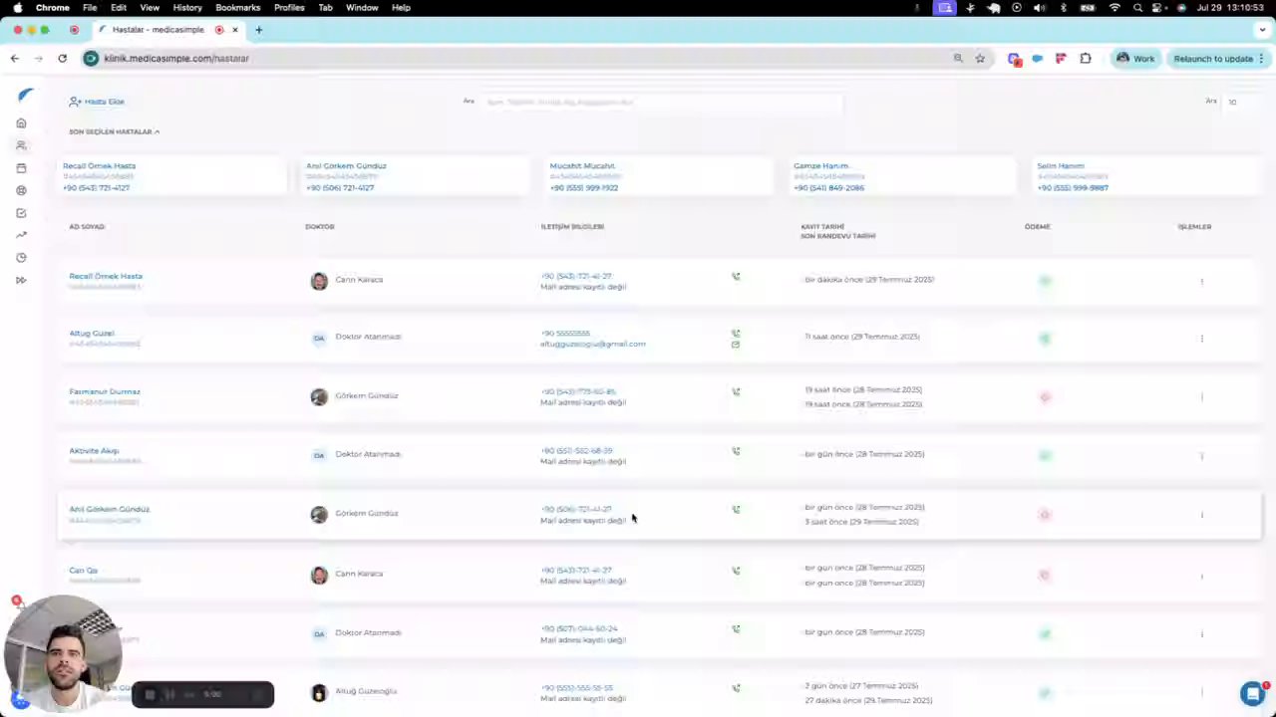Click the phone icon in Recall Örnek Hasta row
Viewport: 1276px width, 717px height.
(x=736, y=277)
